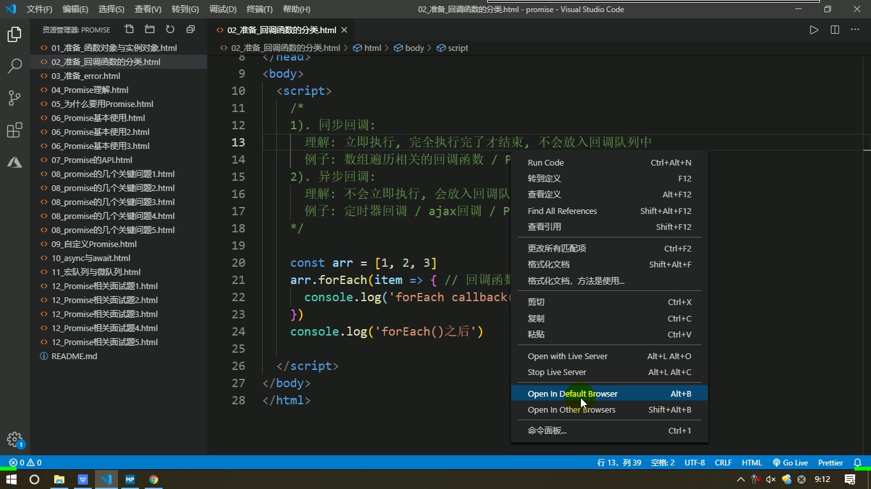Viewport: 871px width, 489px height.
Task: Toggle Prettier in the status bar
Action: (x=830, y=463)
